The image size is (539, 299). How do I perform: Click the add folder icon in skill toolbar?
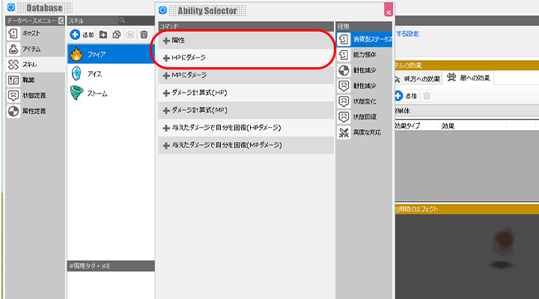pos(103,34)
